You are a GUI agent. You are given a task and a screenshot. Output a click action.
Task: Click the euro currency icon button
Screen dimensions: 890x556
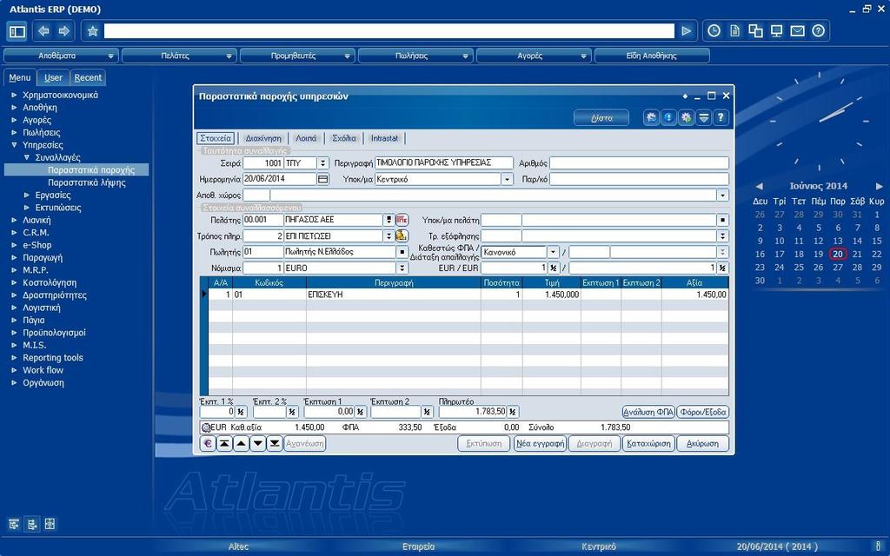coord(208,444)
